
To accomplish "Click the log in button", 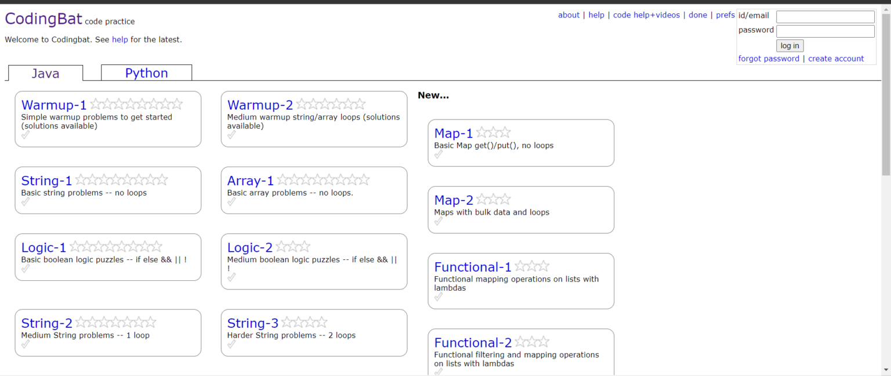I will click(789, 46).
